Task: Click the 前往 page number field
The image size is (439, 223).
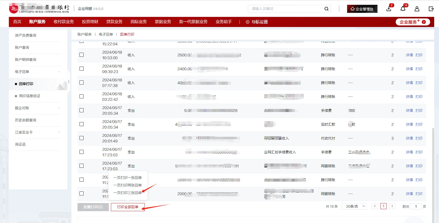Action: tap(416, 206)
